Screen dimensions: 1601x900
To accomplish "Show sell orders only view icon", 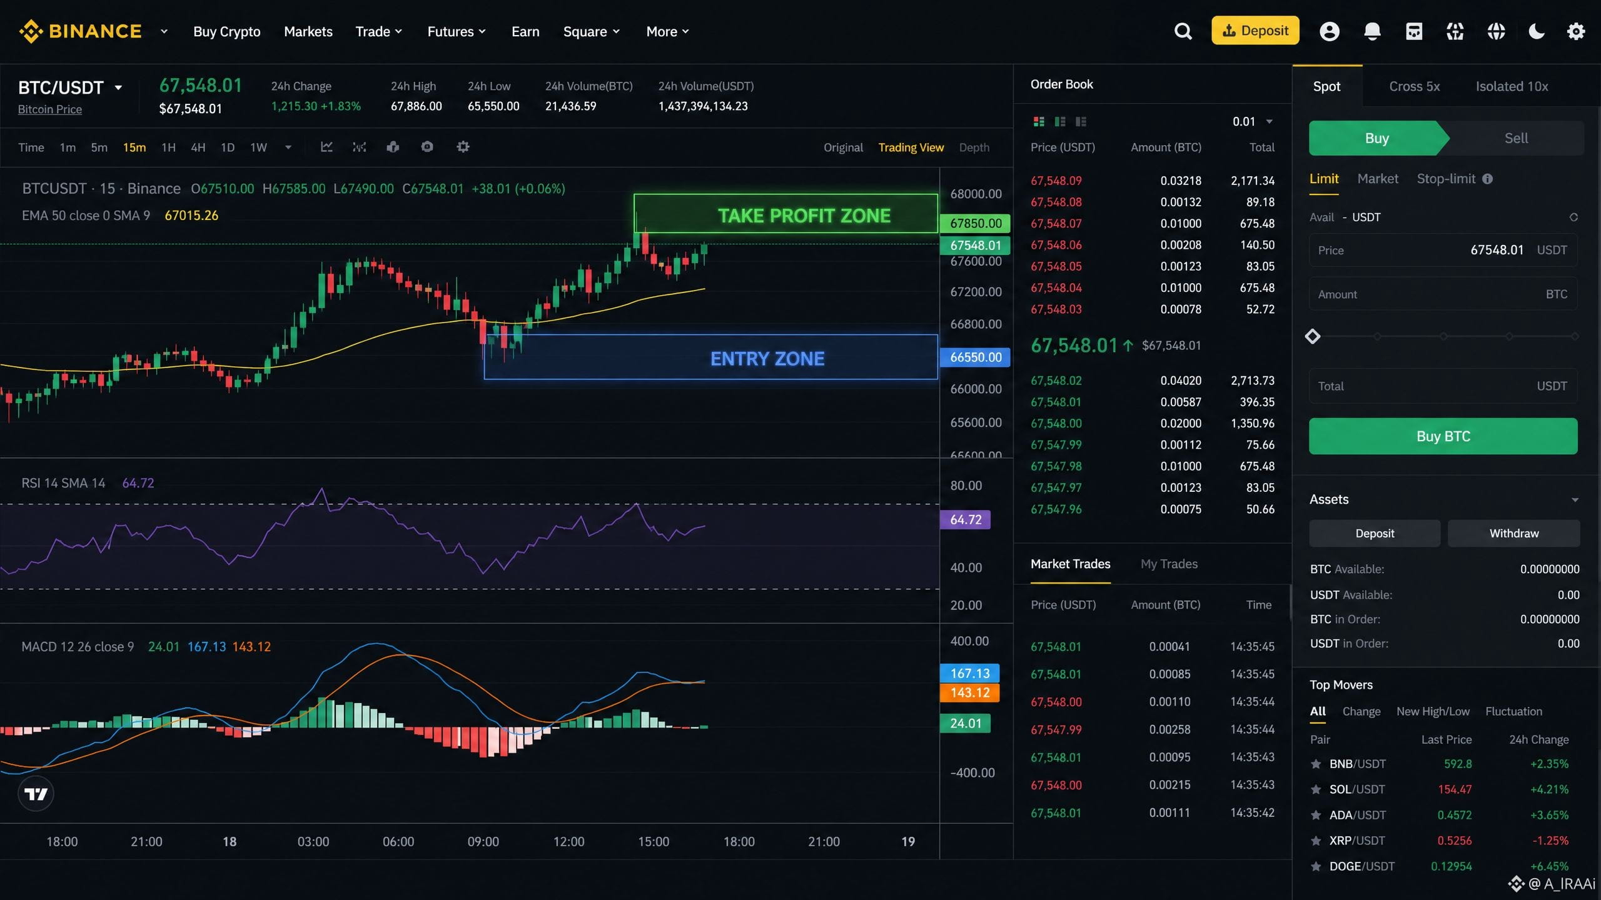I will point(1081,121).
